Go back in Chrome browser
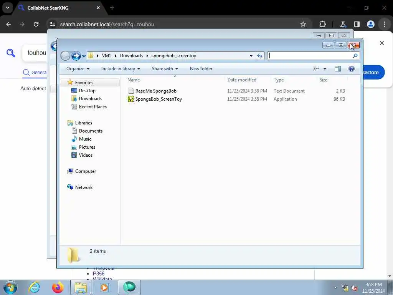Viewport: 393px width, 295px height. coord(8,24)
